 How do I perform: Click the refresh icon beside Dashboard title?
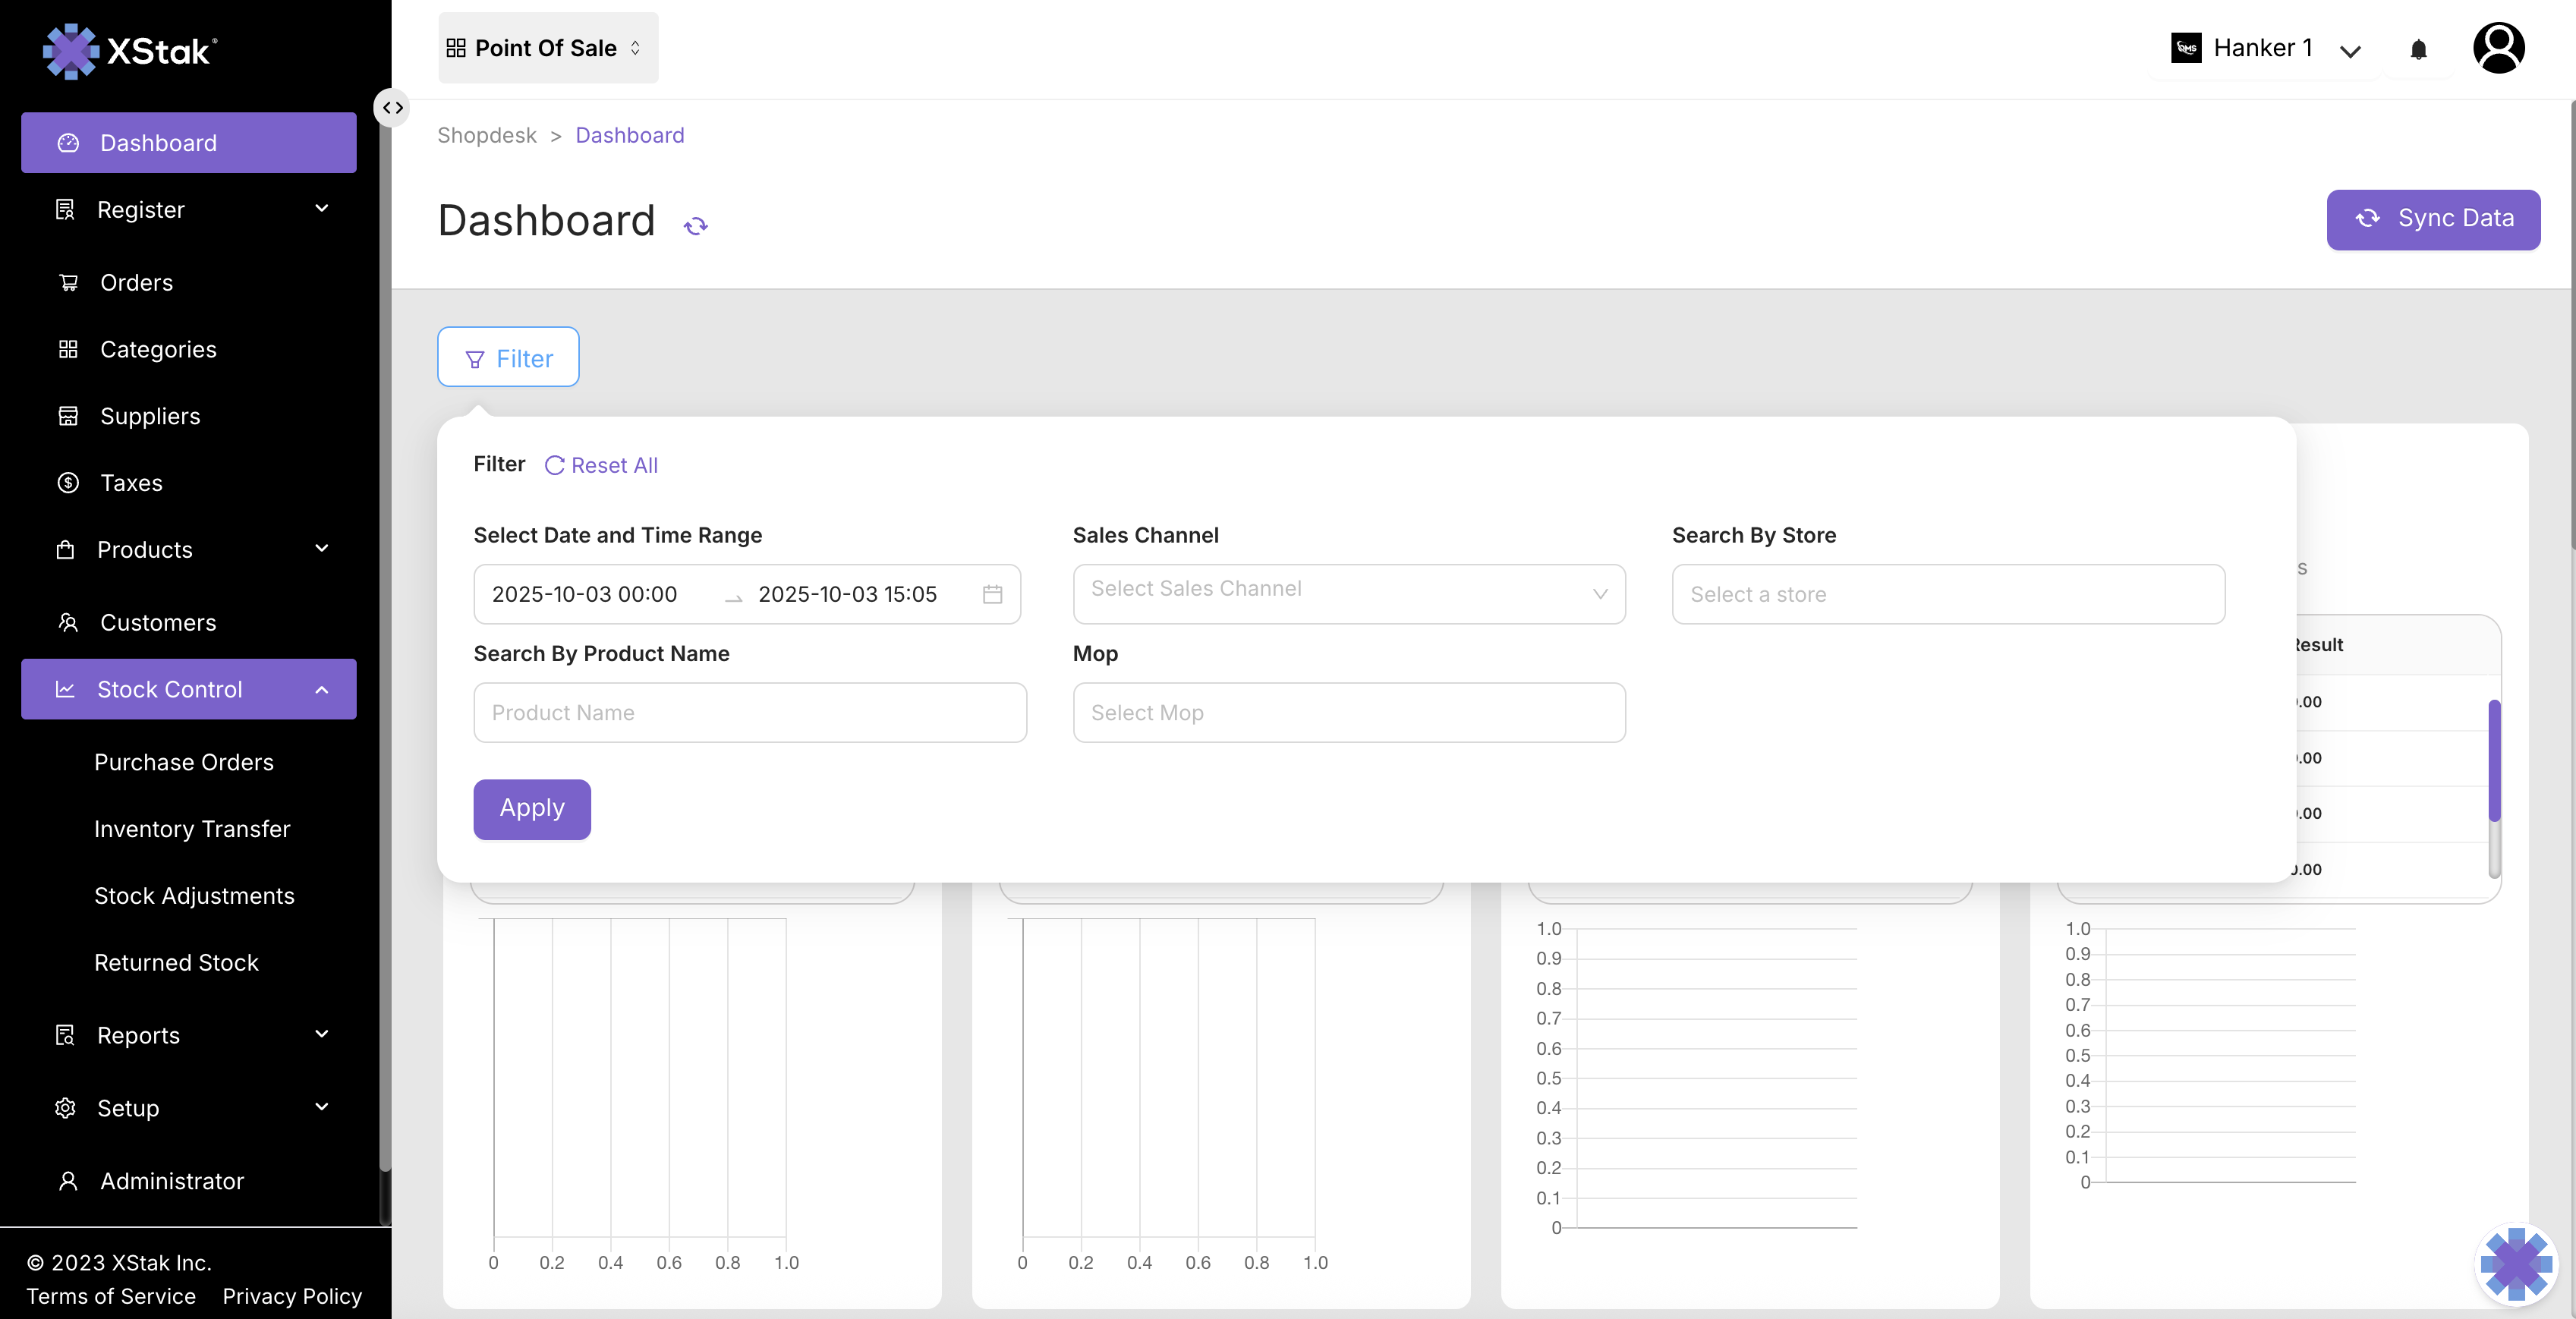[695, 226]
